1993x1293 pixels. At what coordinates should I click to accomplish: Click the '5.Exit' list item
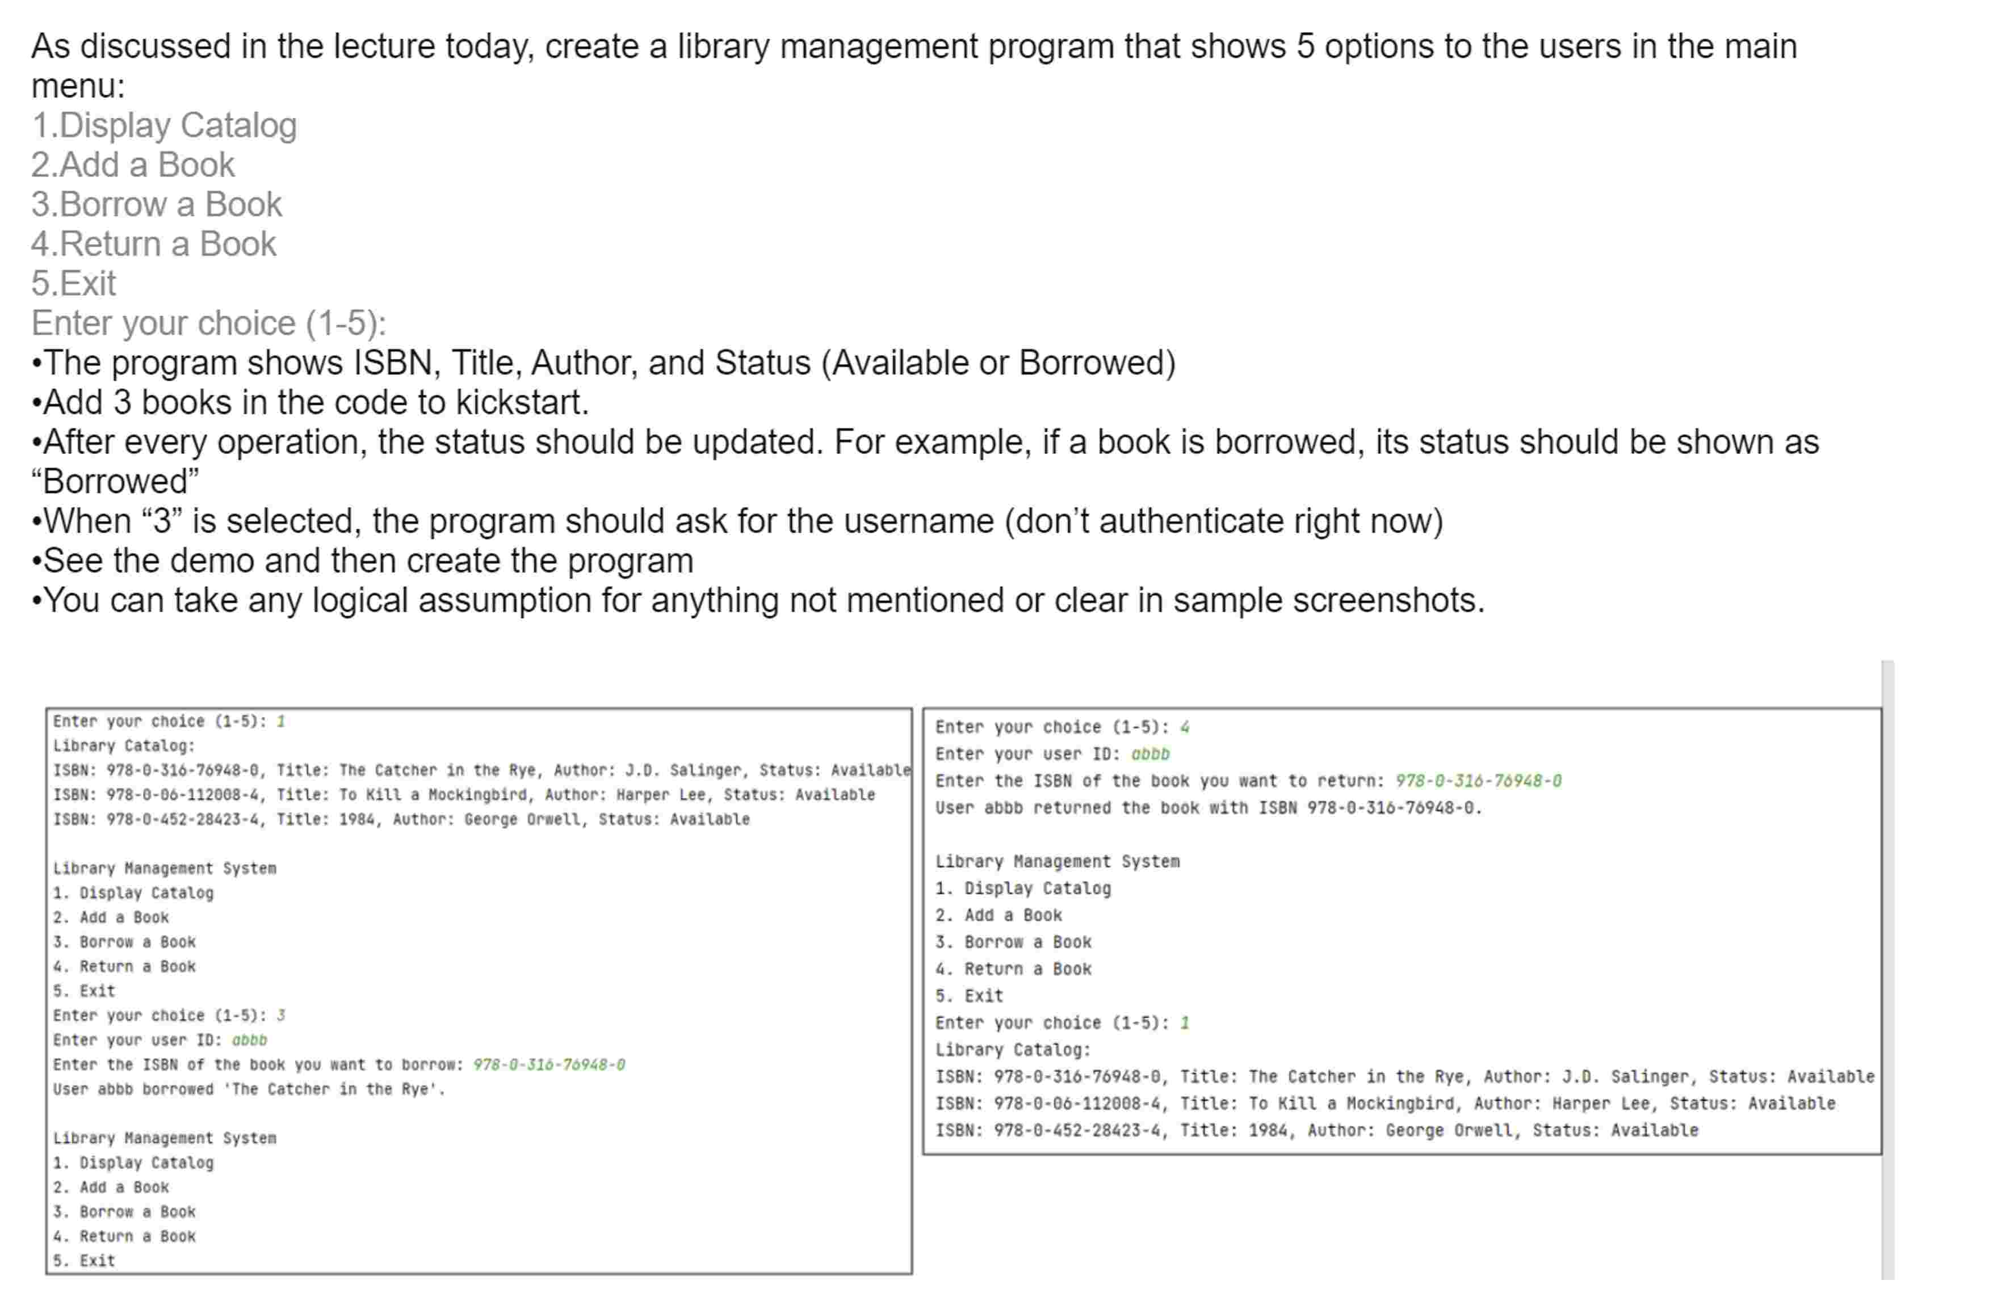click(x=74, y=283)
